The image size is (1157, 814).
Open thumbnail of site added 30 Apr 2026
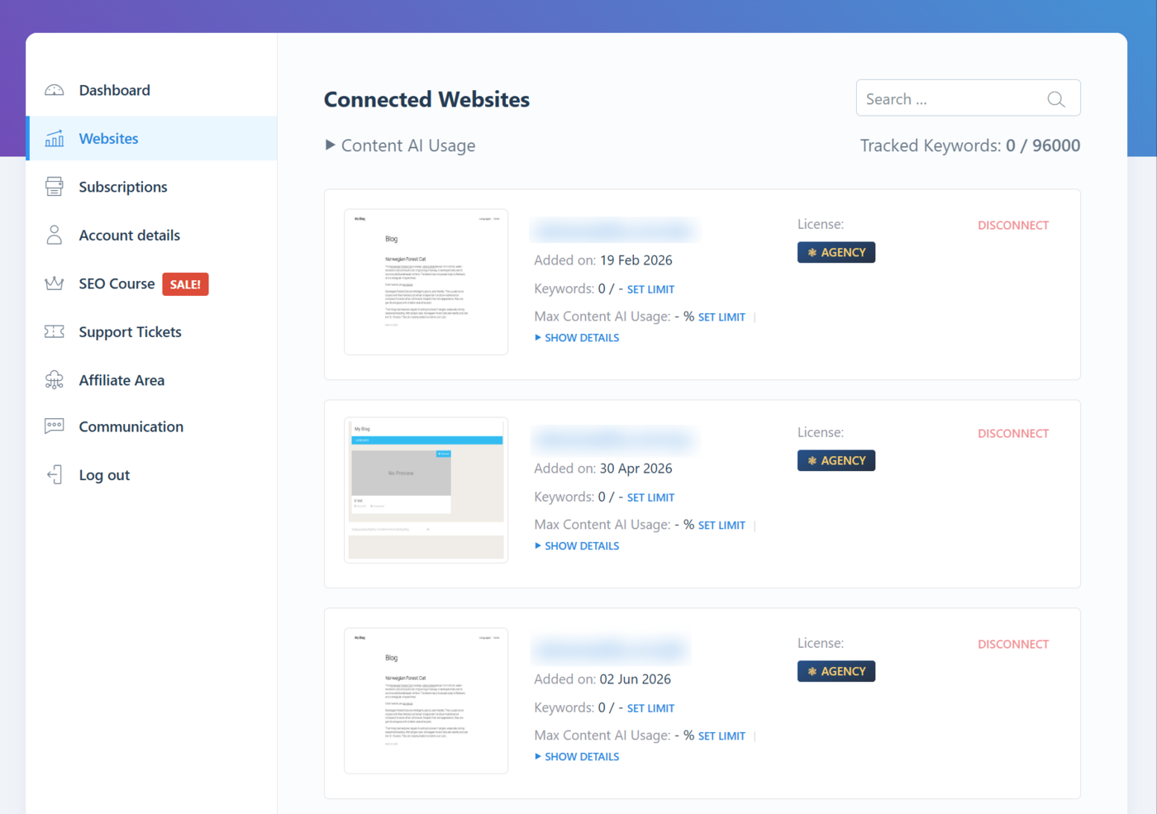pos(426,490)
